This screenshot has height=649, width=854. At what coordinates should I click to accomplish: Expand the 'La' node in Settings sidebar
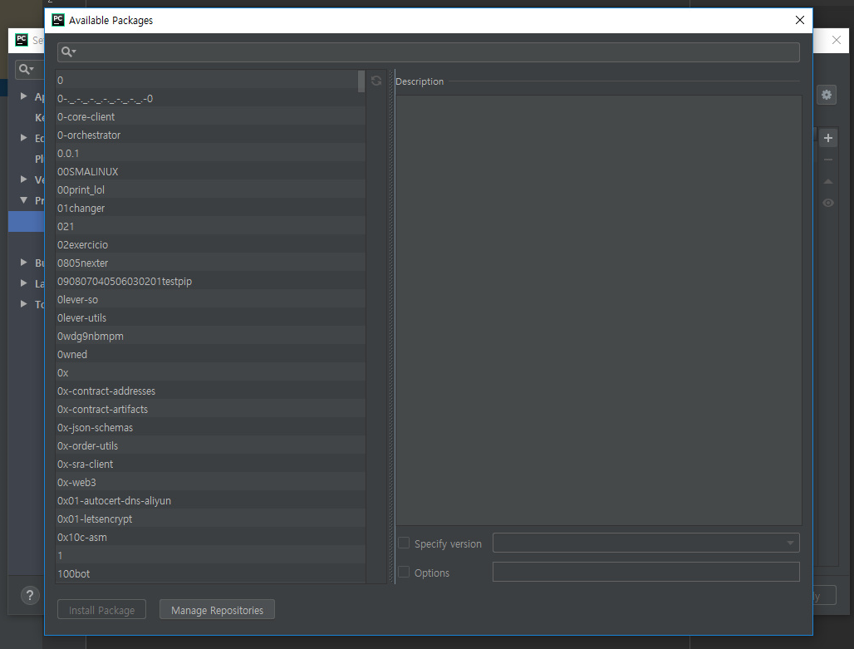tap(23, 283)
